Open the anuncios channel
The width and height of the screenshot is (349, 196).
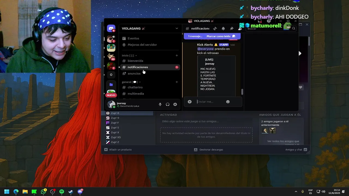(x=150, y=73)
